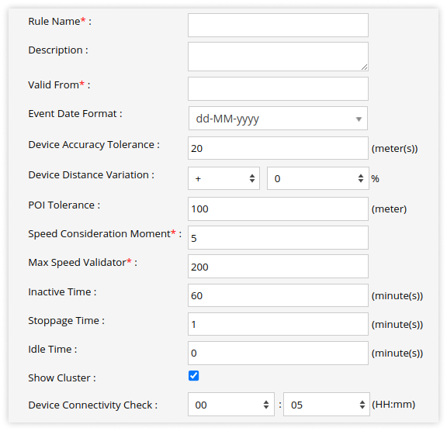Open the plus sign variation selector
Screen dimensions: 447x431
[x=223, y=178]
